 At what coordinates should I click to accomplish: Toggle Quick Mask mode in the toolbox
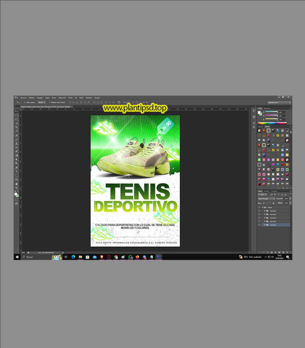(17, 199)
